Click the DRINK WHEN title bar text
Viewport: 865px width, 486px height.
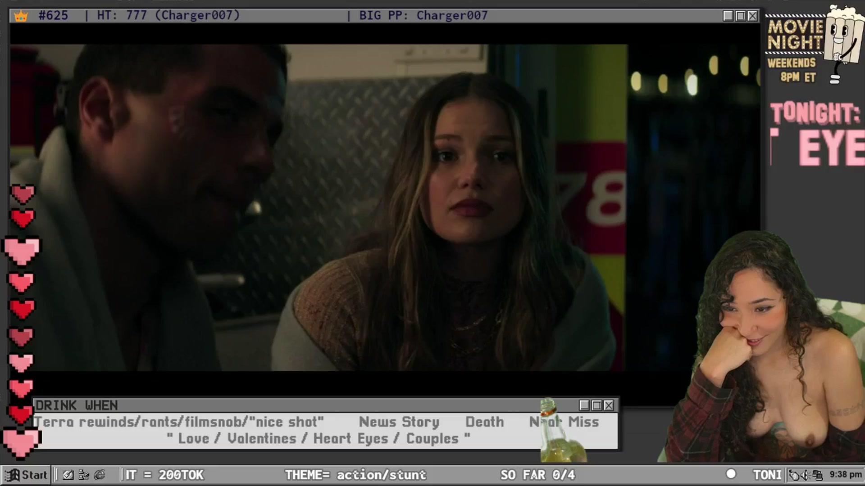77,405
